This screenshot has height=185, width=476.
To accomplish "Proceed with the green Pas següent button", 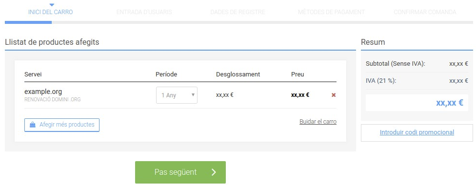I will coord(180,172).
